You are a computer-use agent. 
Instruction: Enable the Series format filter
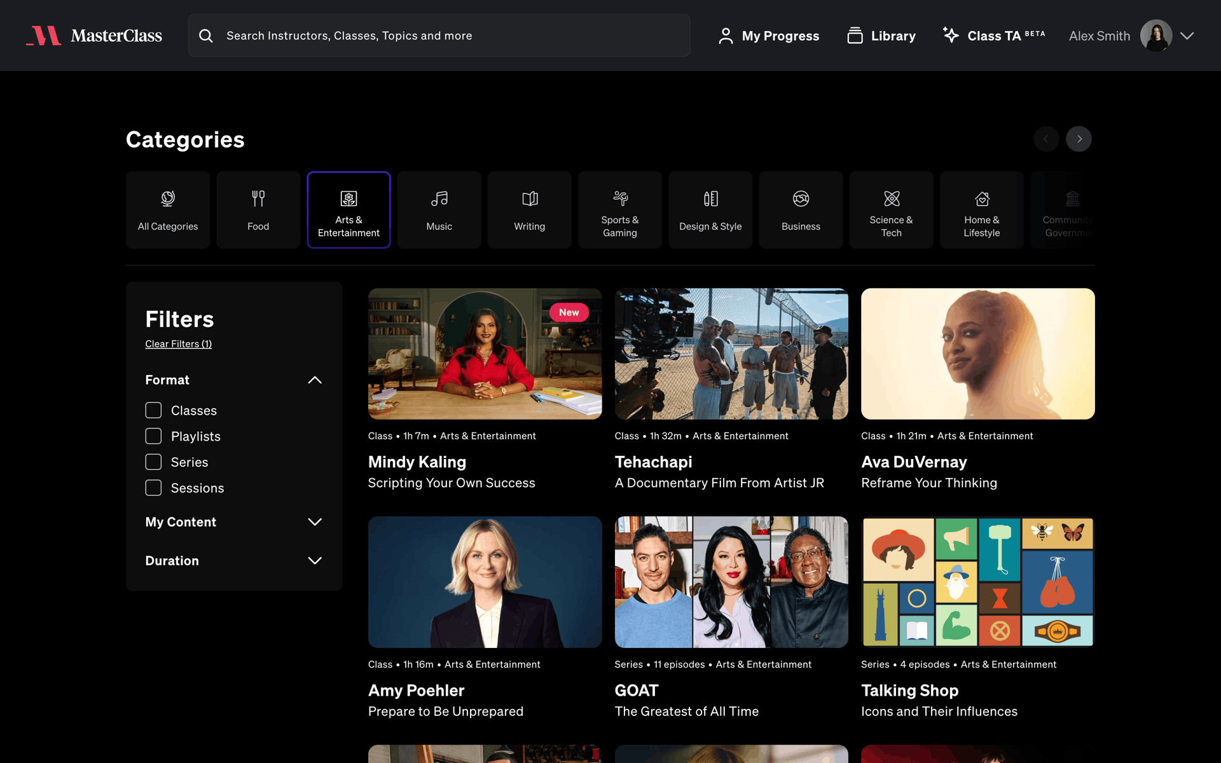(x=153, y=462)
